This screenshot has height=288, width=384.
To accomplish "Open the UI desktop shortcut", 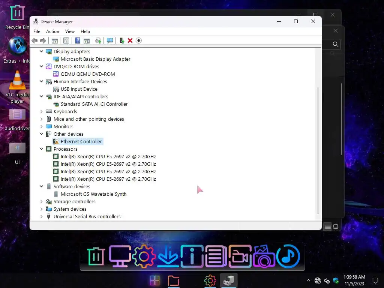I will 17,153.
